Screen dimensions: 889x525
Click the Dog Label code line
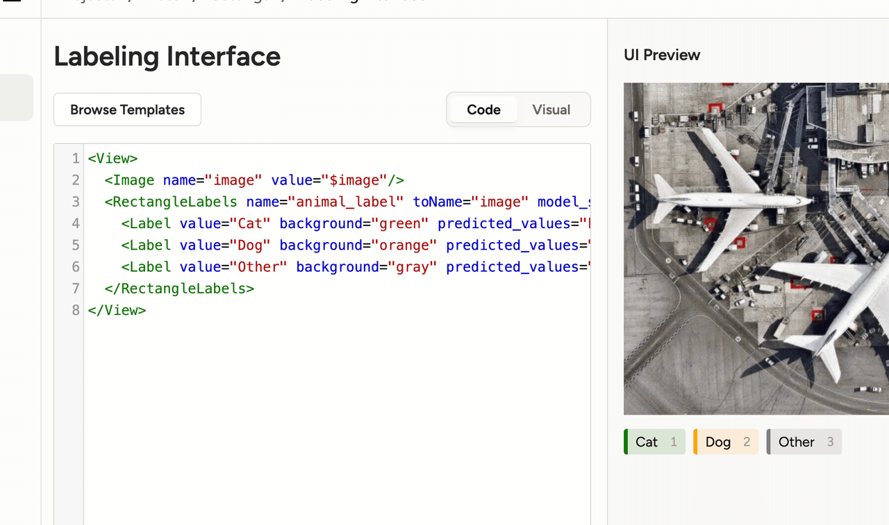point(338,245)
